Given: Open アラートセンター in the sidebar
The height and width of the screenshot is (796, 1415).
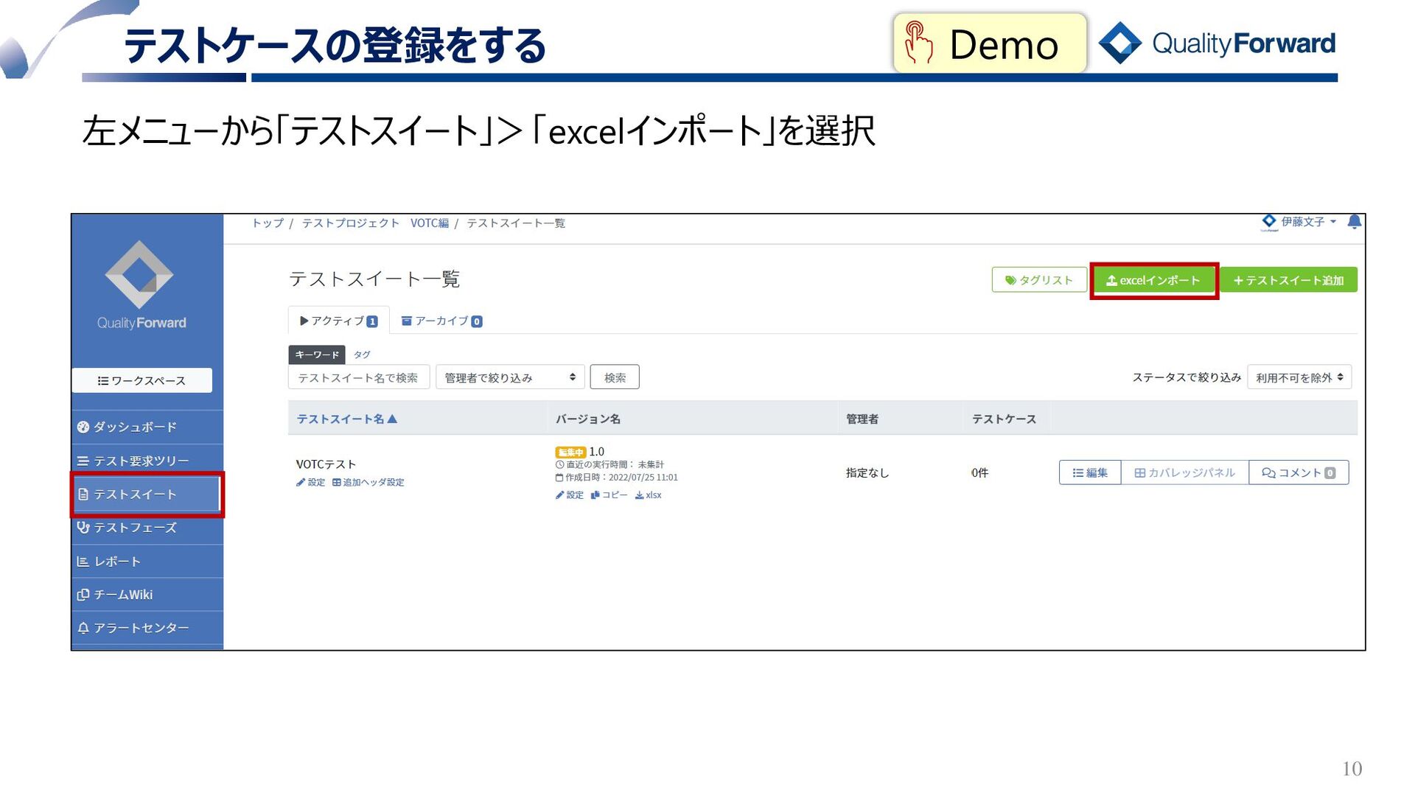Looking at the screenshot, I should coord(140,628).
